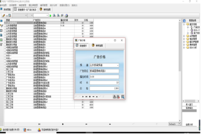Sort by the 广告段位 column header
Viewport: 202px width, 134px height.
[x=47, y=20]
